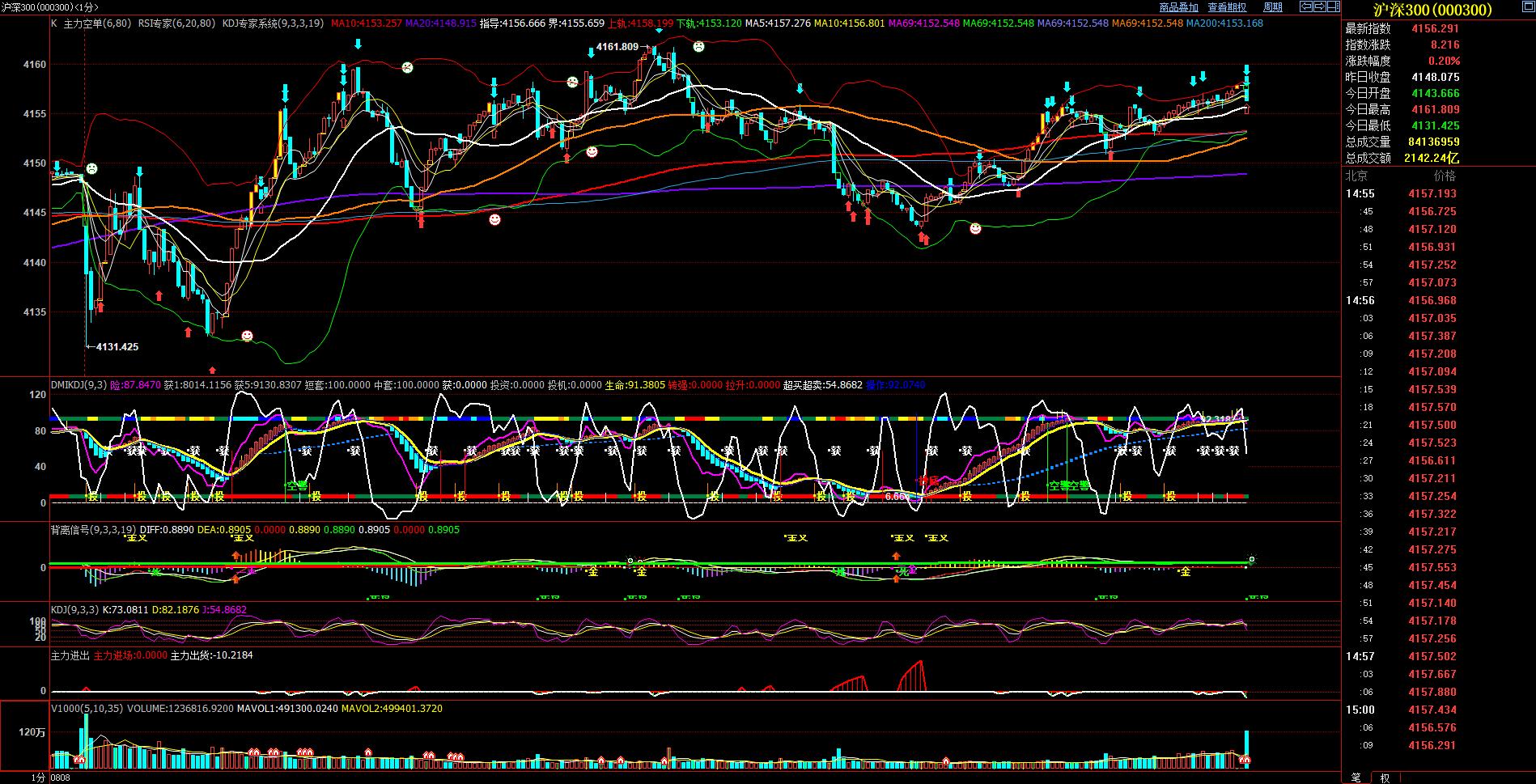Click the green sad face beside the 4161.809 chart label

coord(698,47)
